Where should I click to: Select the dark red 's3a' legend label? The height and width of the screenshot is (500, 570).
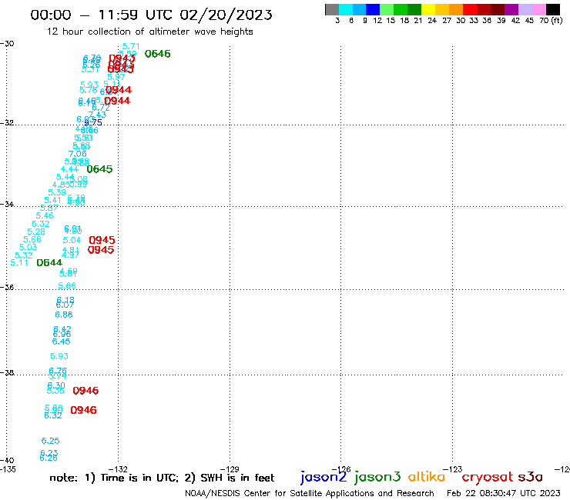pyautogui.click(x=530, y=477)
